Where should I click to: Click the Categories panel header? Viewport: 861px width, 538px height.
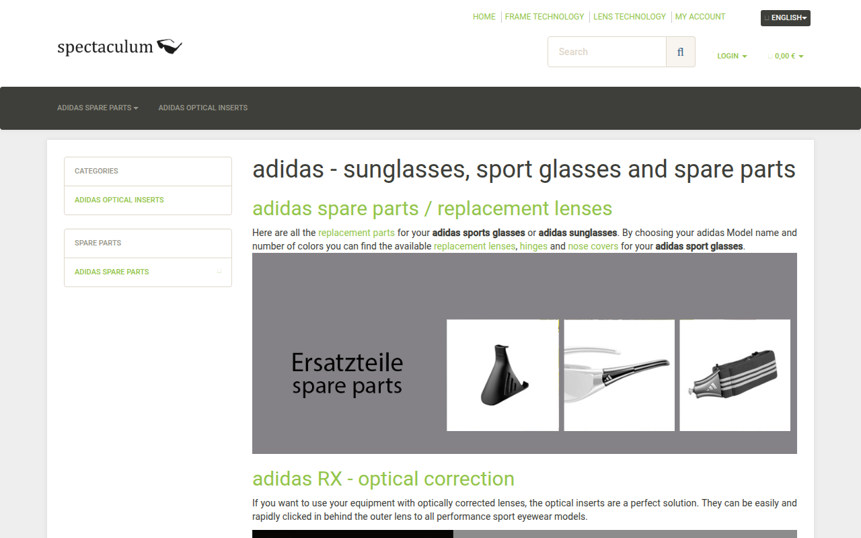click(148, 171)
